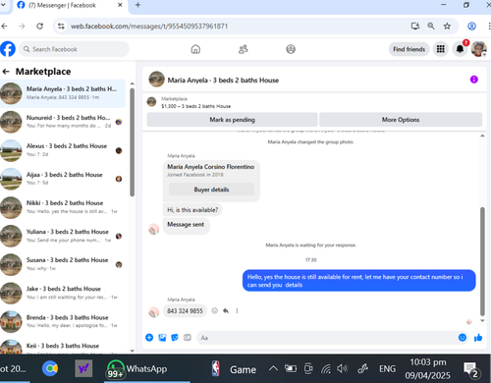The width and height of the screenshot is (491, 383).
Task: Open the Alexus 3 beds 2 baths chat
Action: pyautogui.click(x=63, y=150)
